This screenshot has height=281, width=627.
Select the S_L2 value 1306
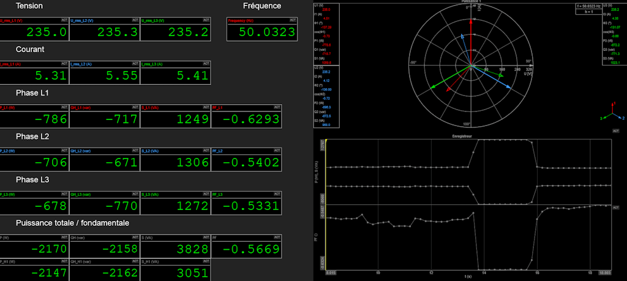[192, 162]
